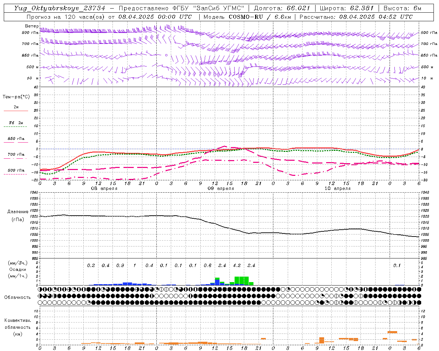
Task: Click the 500 гПа temperature legend entry
Action: click(x=16, y=170)
